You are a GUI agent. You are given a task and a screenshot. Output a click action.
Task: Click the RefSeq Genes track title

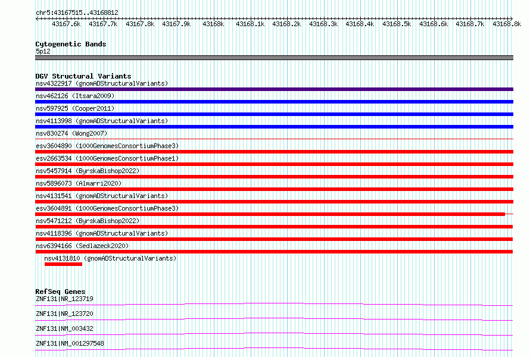[x=60, y=292]
